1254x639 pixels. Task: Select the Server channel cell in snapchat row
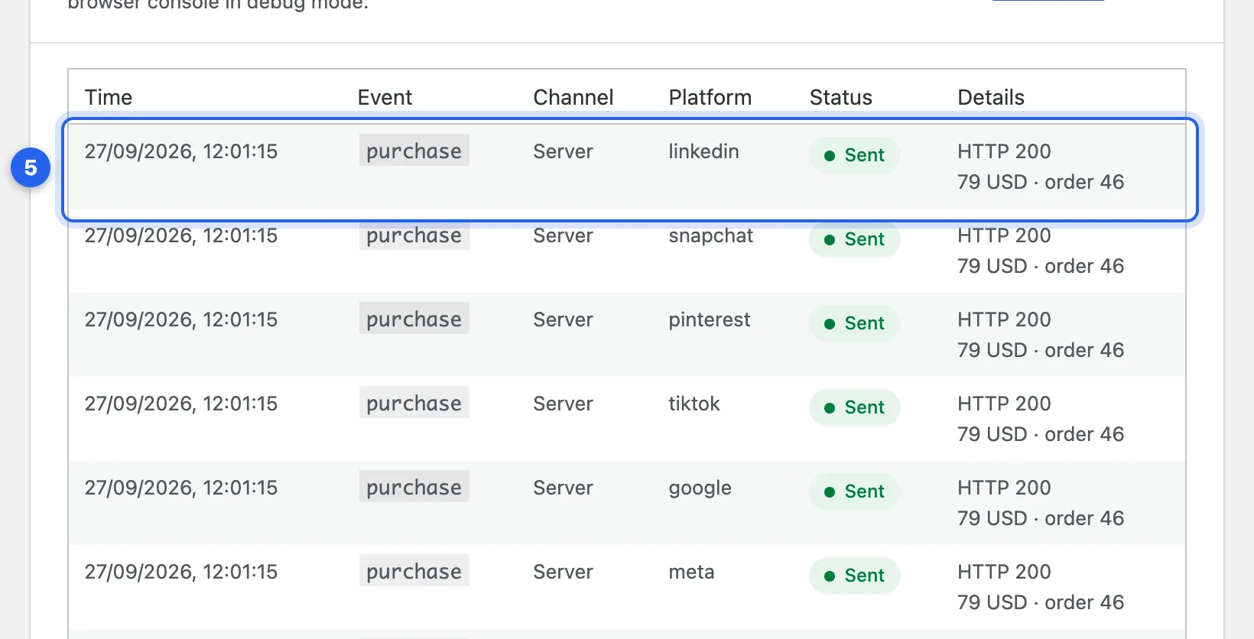pos(564,235)
